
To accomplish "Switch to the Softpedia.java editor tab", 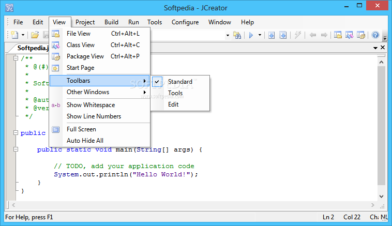I will pyautogui.click(x=32, y=48).
